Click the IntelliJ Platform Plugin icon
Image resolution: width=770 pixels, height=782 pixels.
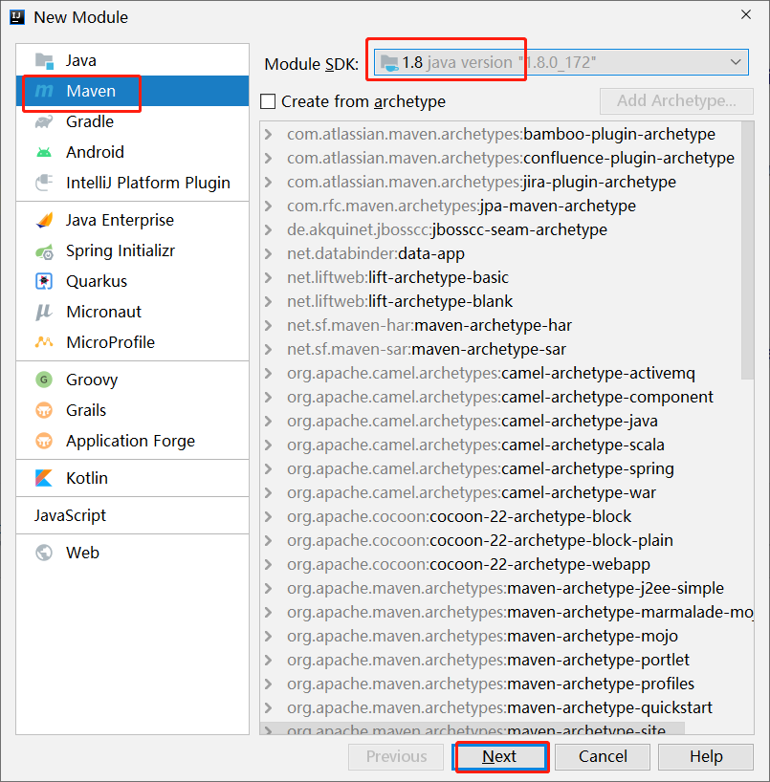point(44,183)
